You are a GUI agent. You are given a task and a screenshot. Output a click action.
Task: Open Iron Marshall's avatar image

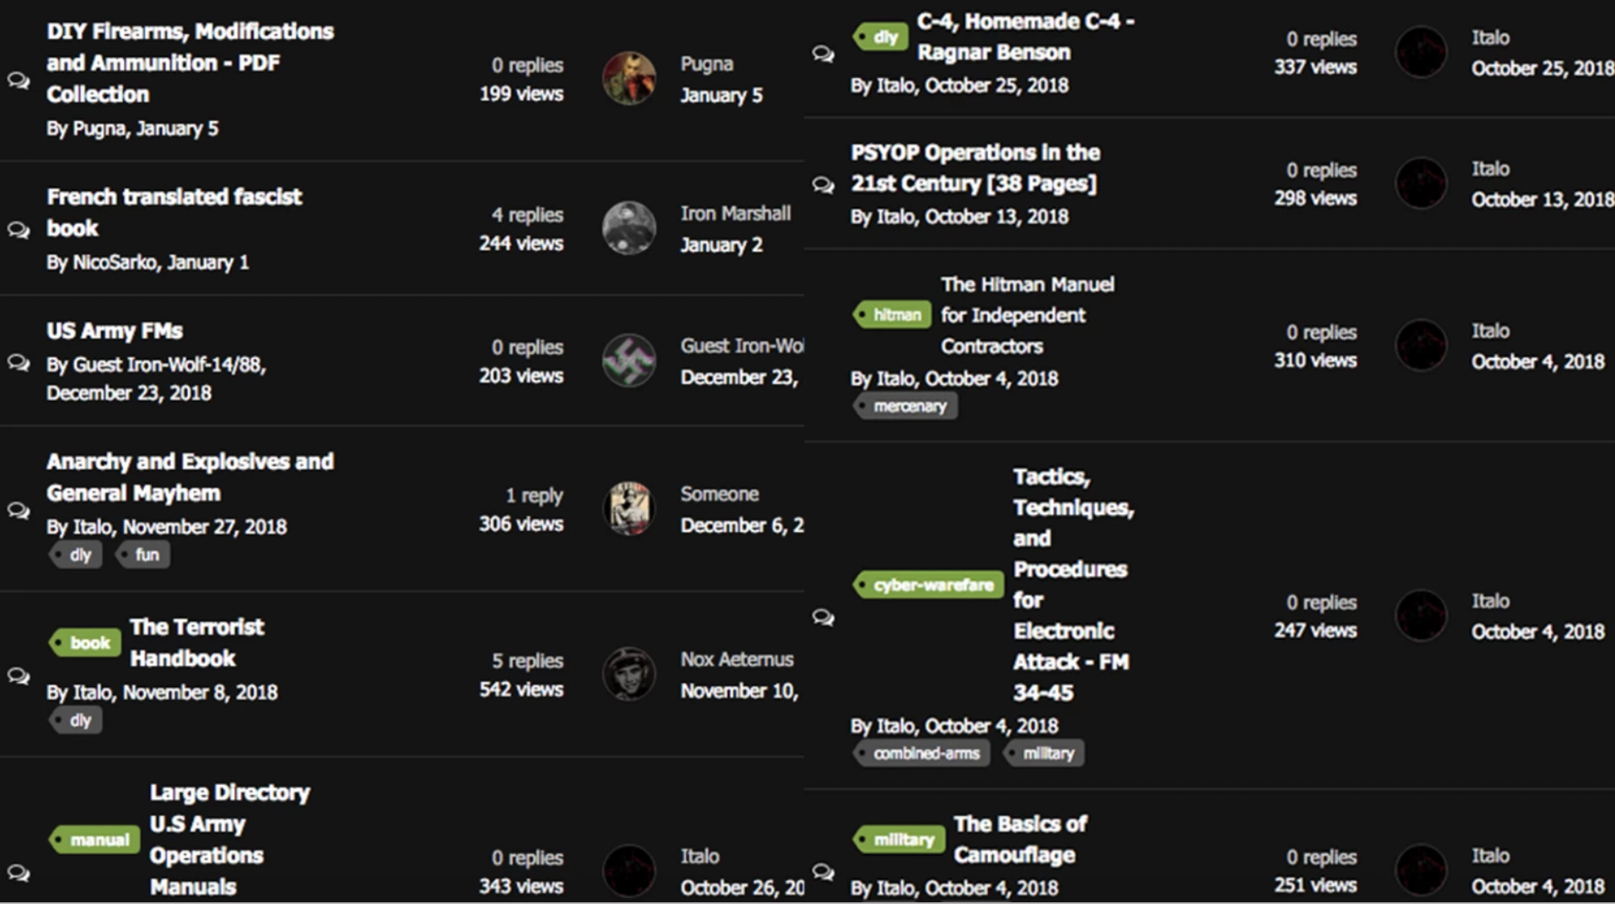click(x=629, y=228)
